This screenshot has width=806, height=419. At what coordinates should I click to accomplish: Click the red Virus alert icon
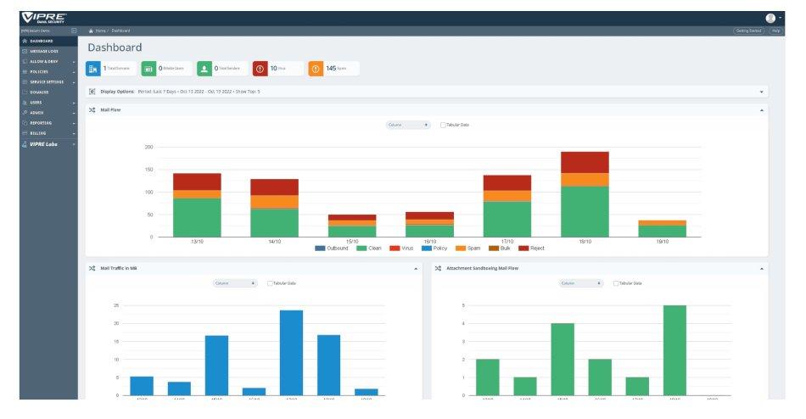tap(260, 69)
